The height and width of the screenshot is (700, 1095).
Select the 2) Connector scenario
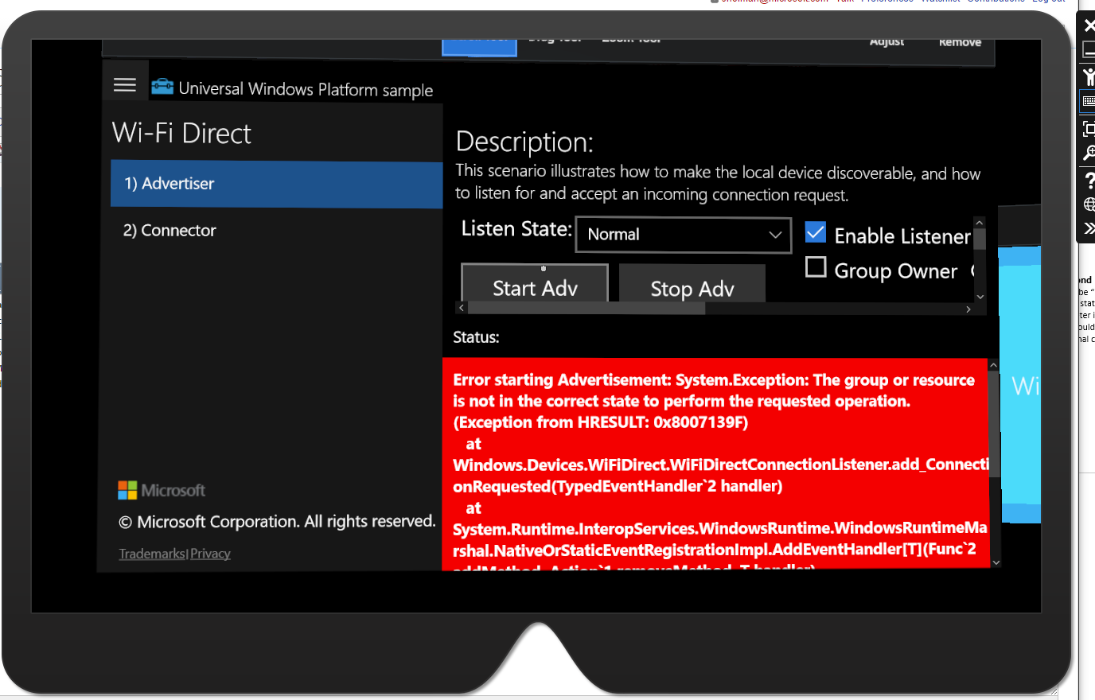point(276,231)
